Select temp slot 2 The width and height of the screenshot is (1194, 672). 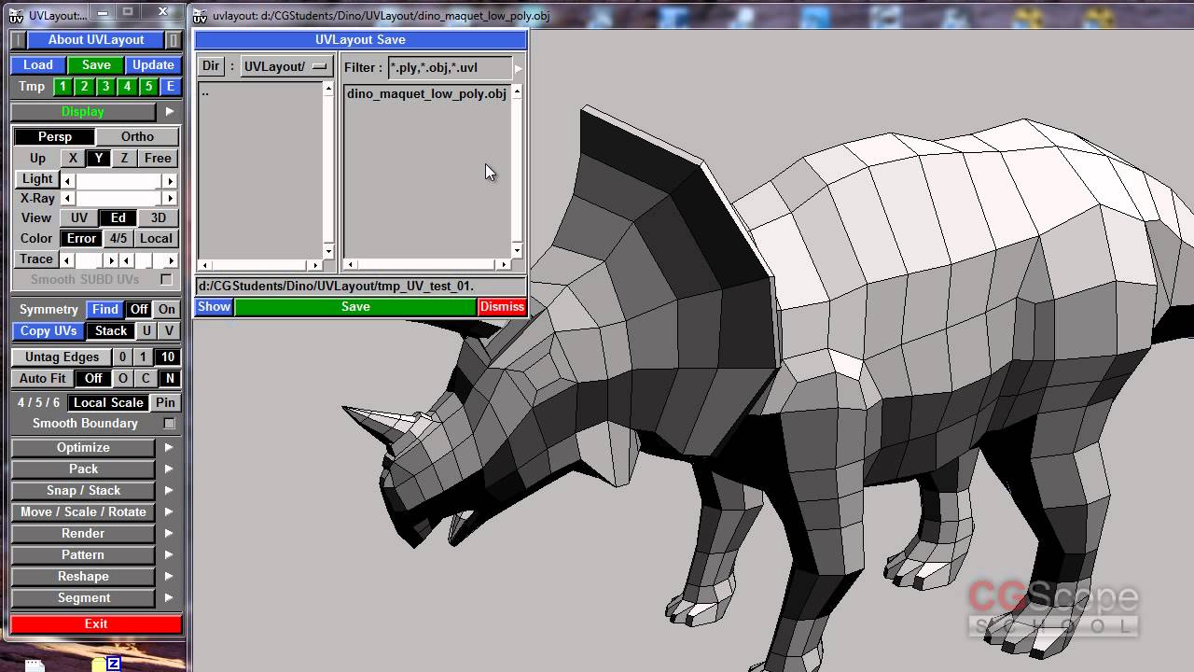[x=84, y=87]
